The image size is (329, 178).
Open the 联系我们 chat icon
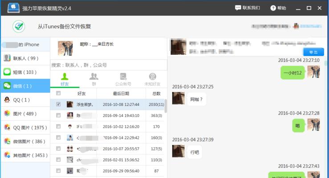238,8
